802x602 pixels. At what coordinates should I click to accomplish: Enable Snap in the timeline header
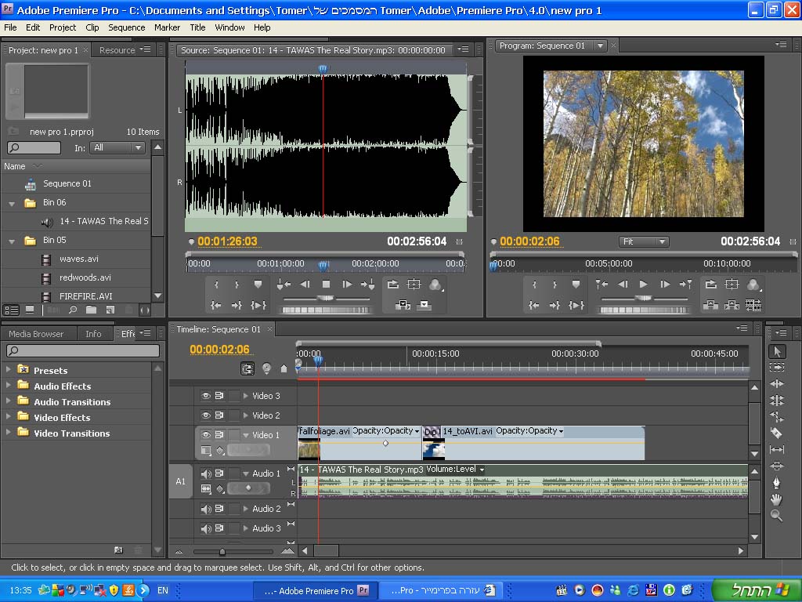click(248, 368)
